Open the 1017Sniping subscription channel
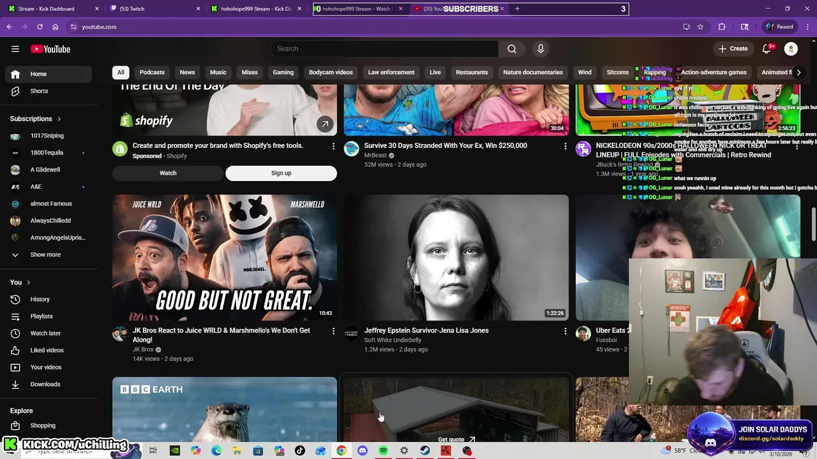The height and width of the screenshot is (459, 817). click(x=49, y=136)
